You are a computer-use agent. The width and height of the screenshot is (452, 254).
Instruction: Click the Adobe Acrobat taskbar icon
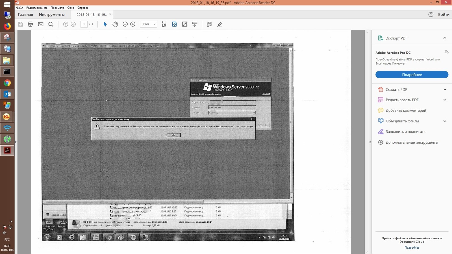click(7, 150)
